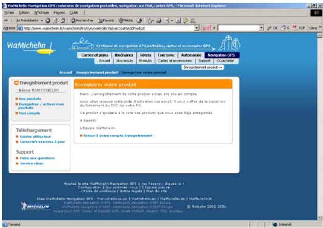Click the OK go button
The height and width of the screenshot is (228, 323).
click(x=273, y=28)
